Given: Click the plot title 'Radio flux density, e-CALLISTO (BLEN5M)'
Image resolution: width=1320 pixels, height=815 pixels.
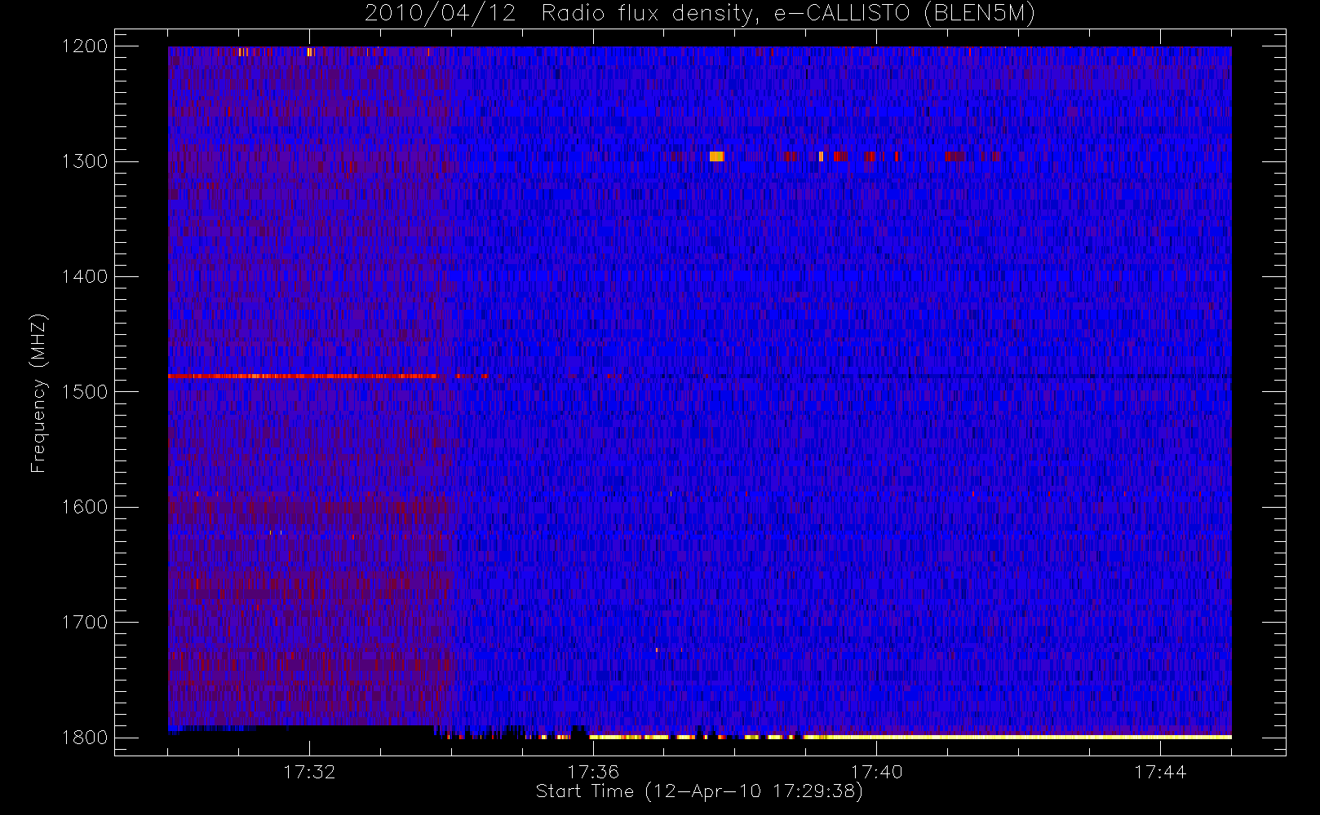Looking at the screenshot, I should click(788, 14).
